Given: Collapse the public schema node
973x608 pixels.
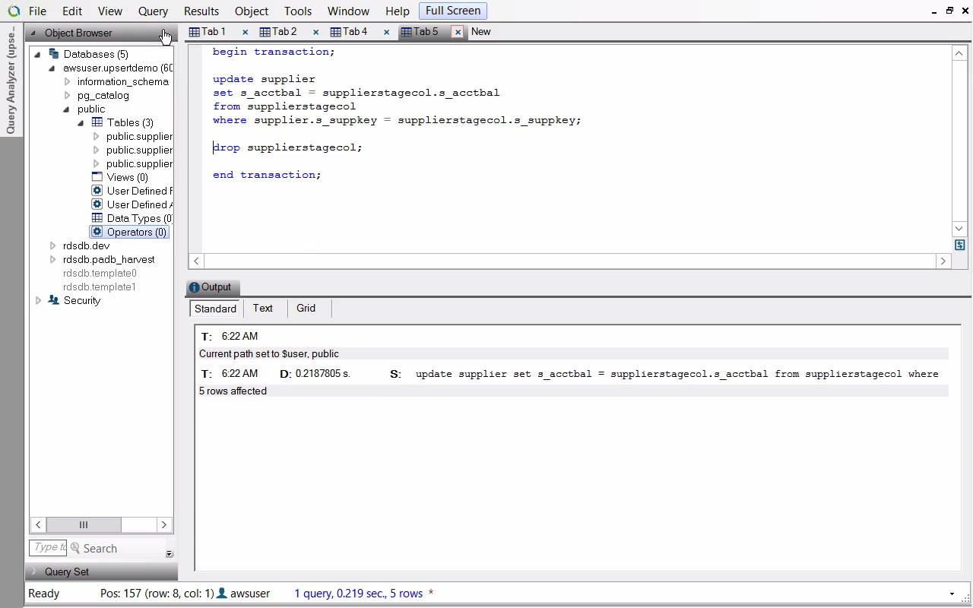Looking at the screenshot, I should pyautogui.click(x=67, y=109).
